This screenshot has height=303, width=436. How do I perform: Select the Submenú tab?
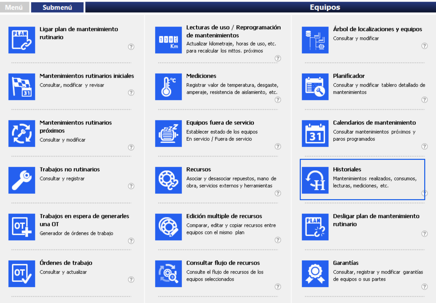(x=57, y=7)
